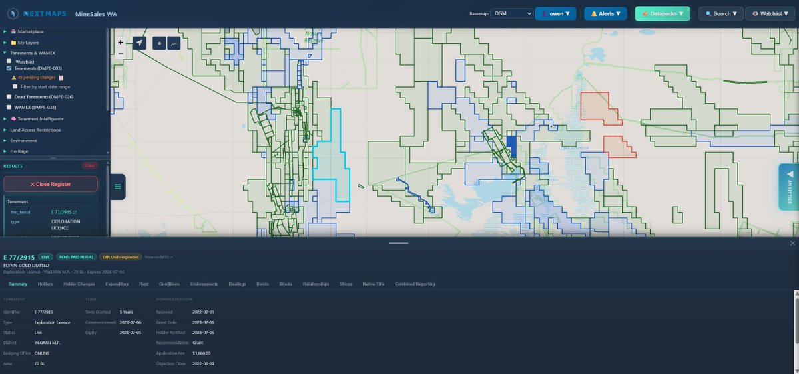
Task: Click the LIVE status badge
Action: (x=45, y=256)
